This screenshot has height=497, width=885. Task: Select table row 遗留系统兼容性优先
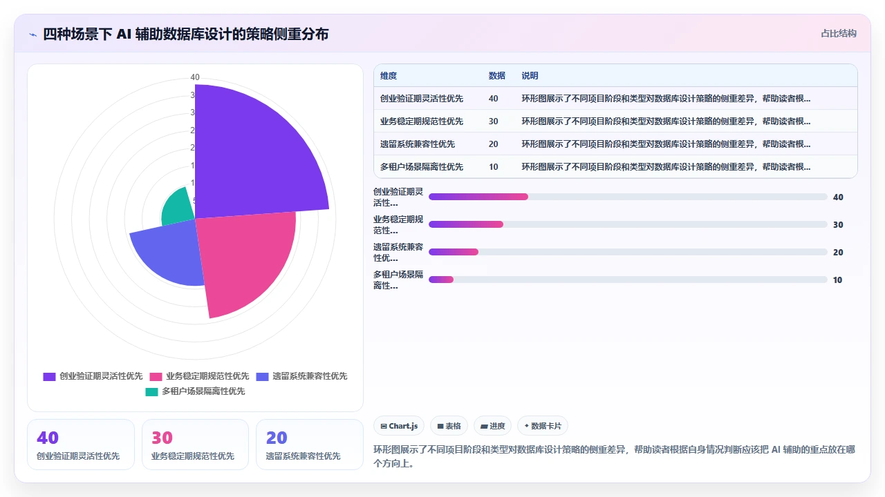pos(615,144)
